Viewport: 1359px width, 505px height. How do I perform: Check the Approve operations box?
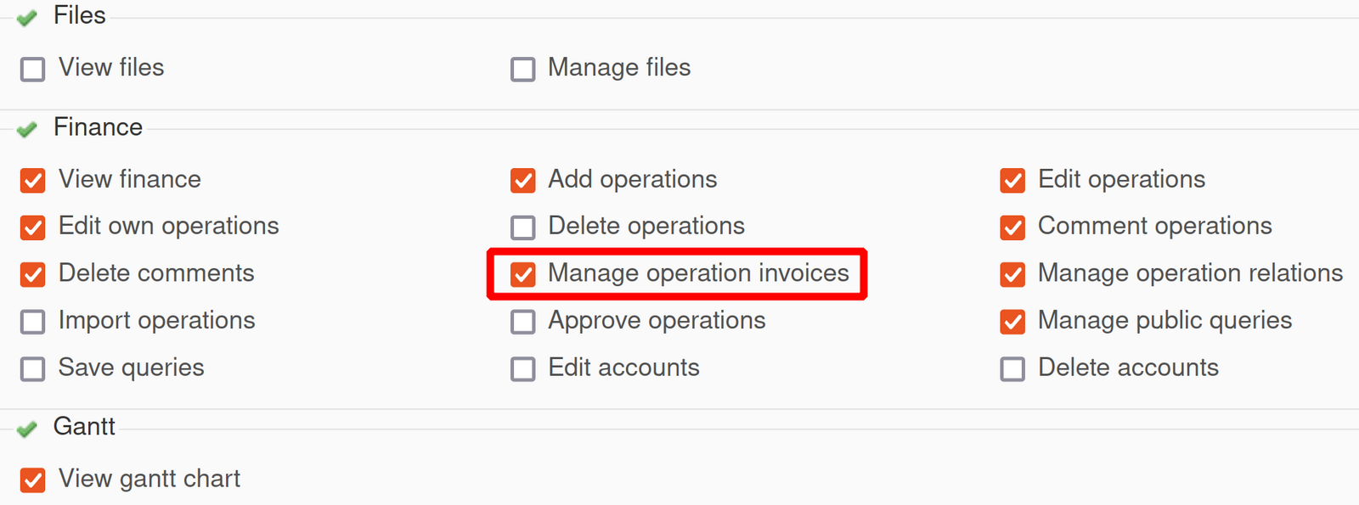[522, 322]
